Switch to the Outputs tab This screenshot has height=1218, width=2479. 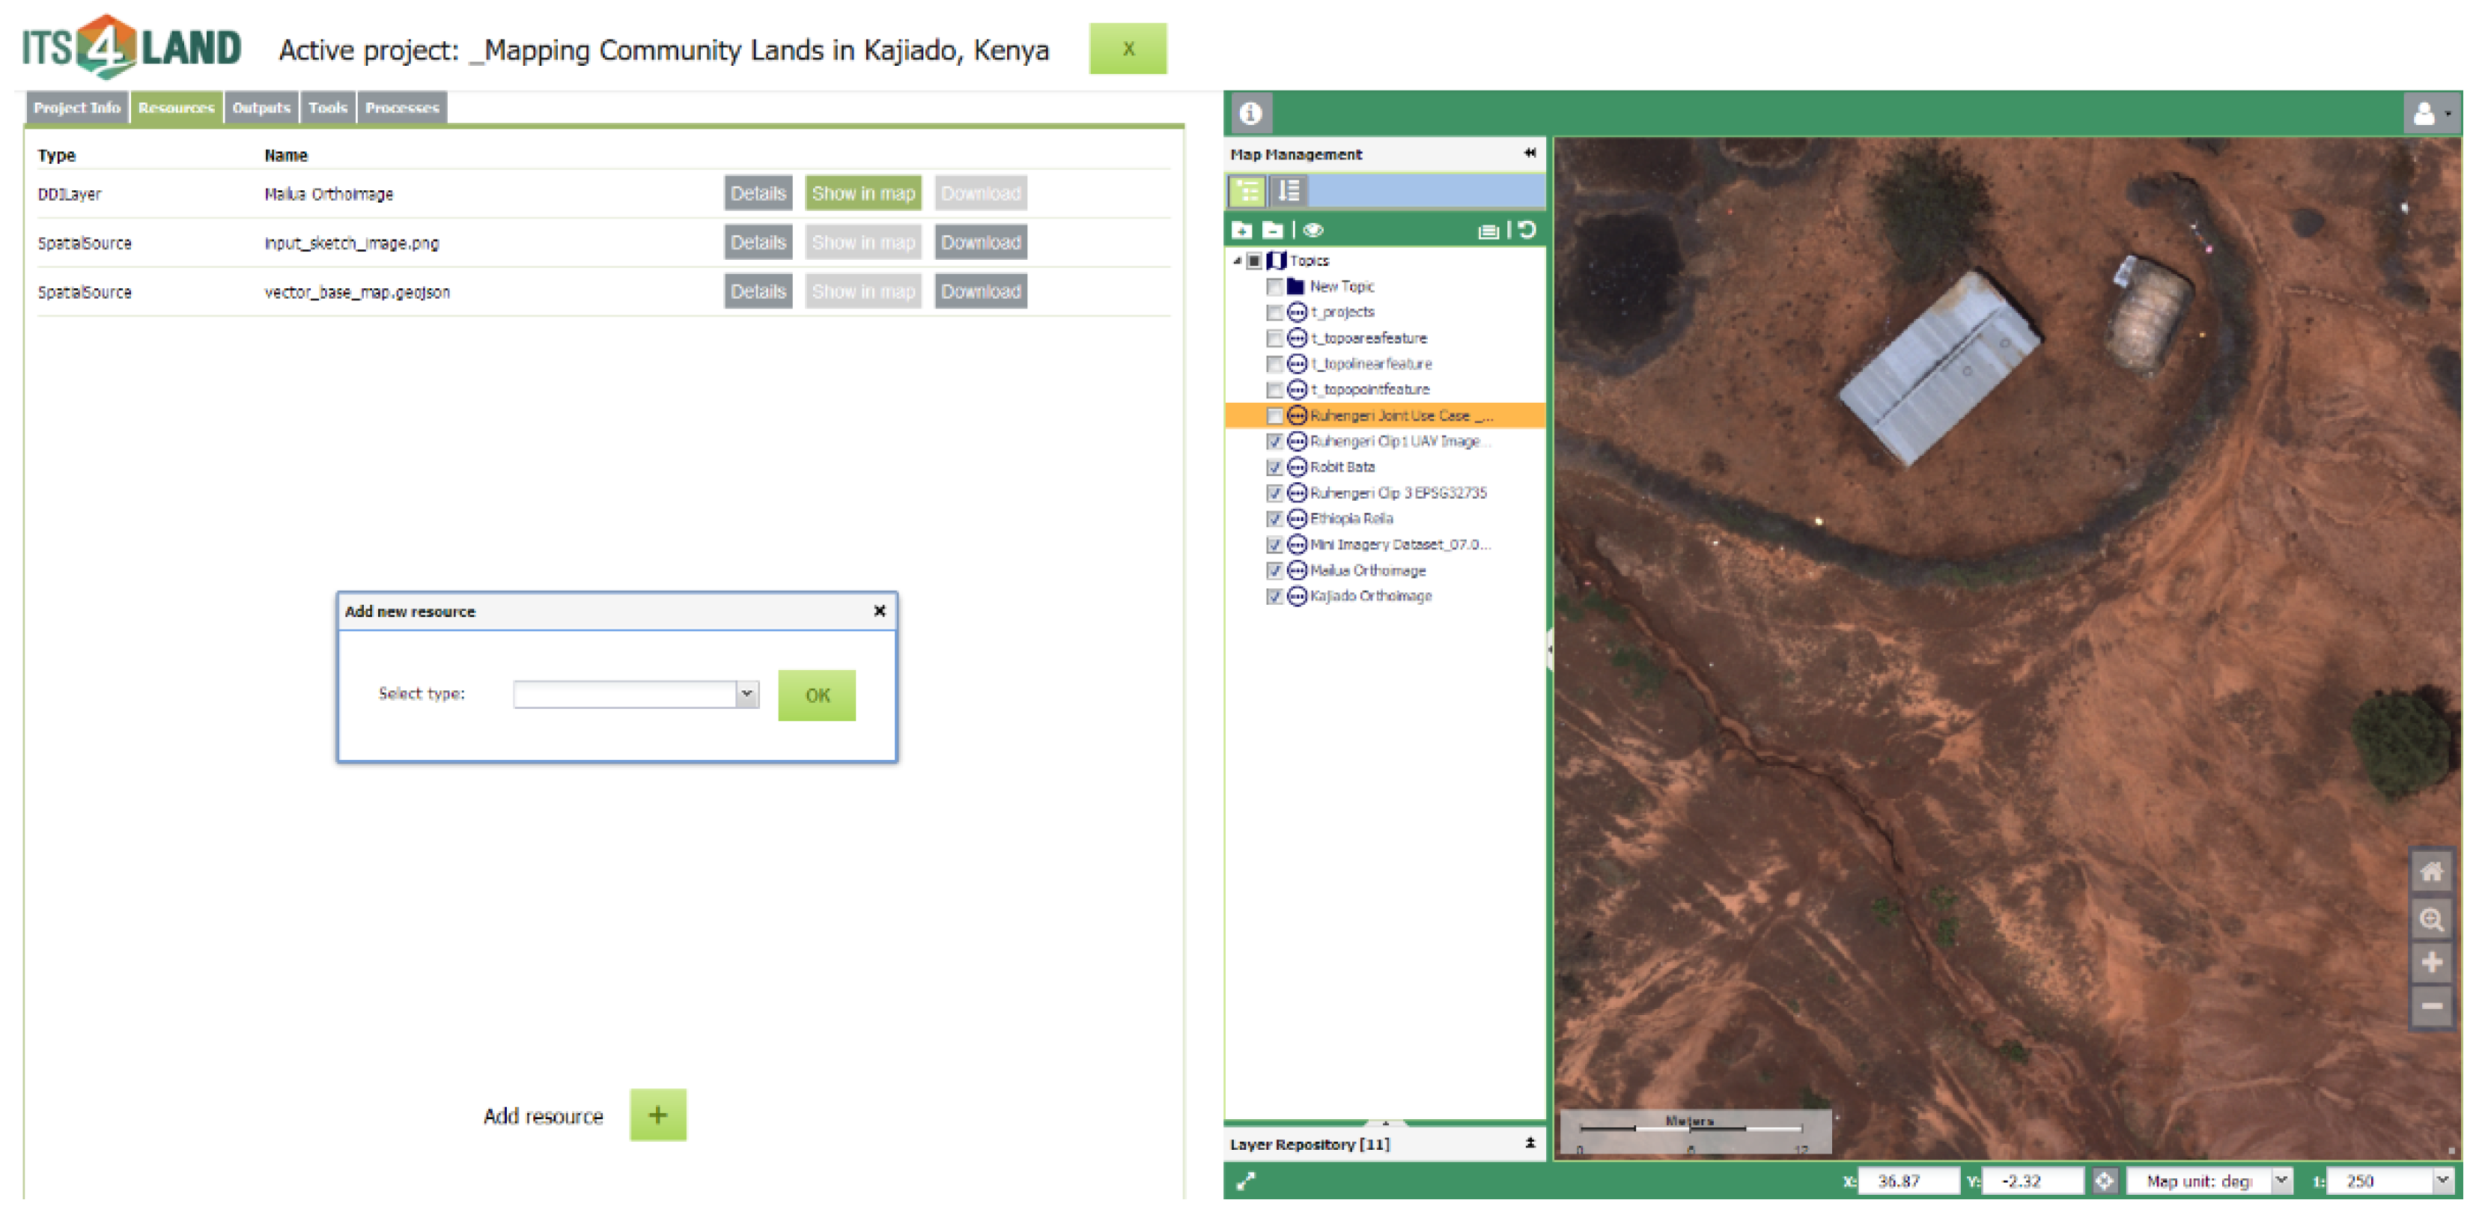click(261, 108)
